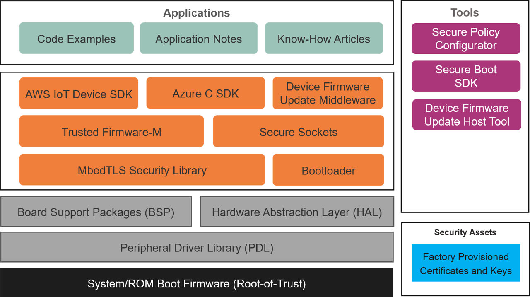Select the Device Firmware Update Host Tool
The width and height of the screenshot is (530, 297).
(467, 115)
